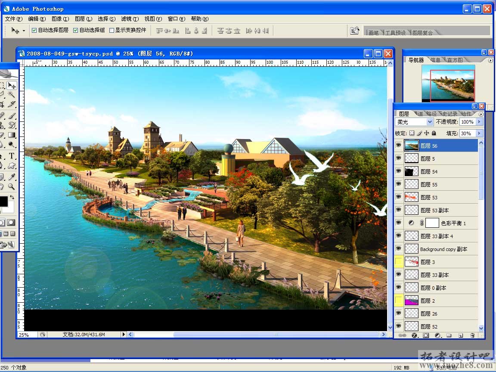Viewport: 496px width, 372px height.
Task: Open the Navigator panel flyout menu
Action: click(490, 60)
